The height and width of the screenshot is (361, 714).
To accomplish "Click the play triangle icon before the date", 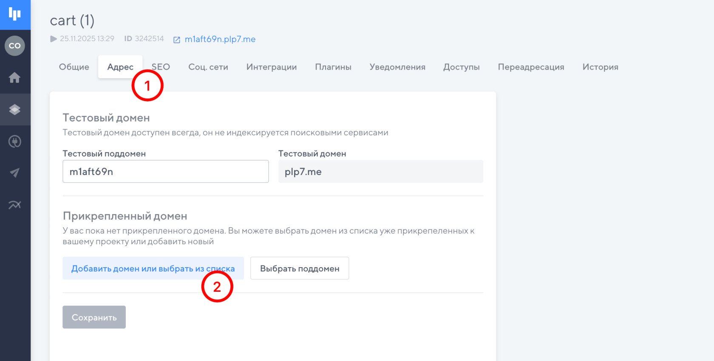I will pyautogui.click(x=54, y=39).
